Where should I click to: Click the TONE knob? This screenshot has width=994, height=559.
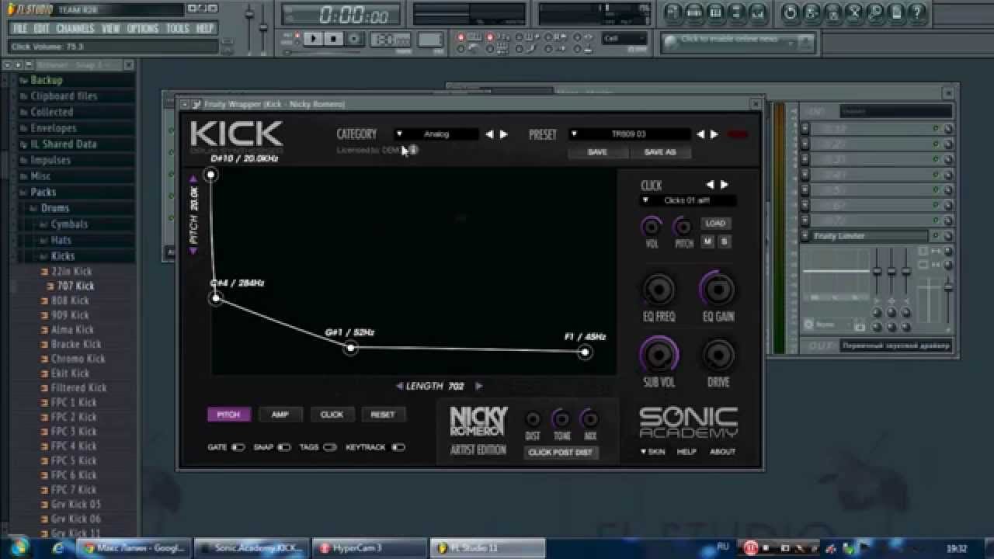pyautogui.click(x=561, y=419)
